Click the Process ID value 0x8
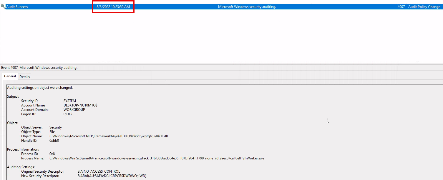Screen dimensions: 443x180 52,154
